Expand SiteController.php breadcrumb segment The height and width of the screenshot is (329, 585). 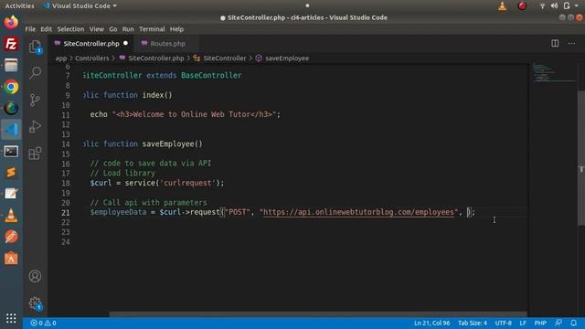pyautogui.click(x=152, y=58)
